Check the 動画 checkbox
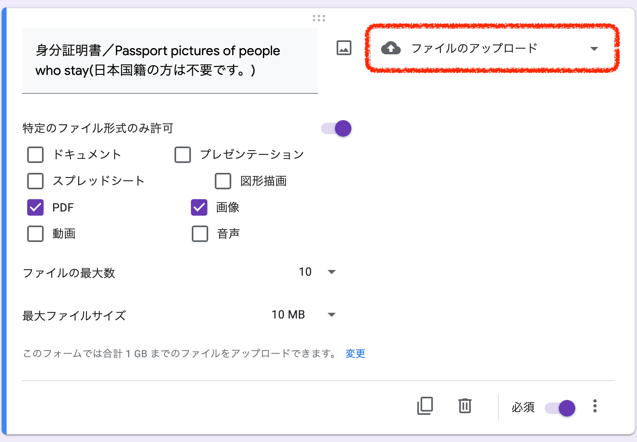Image resolution: width=637 pixels, height=442 pixels. tap(35, 234)
